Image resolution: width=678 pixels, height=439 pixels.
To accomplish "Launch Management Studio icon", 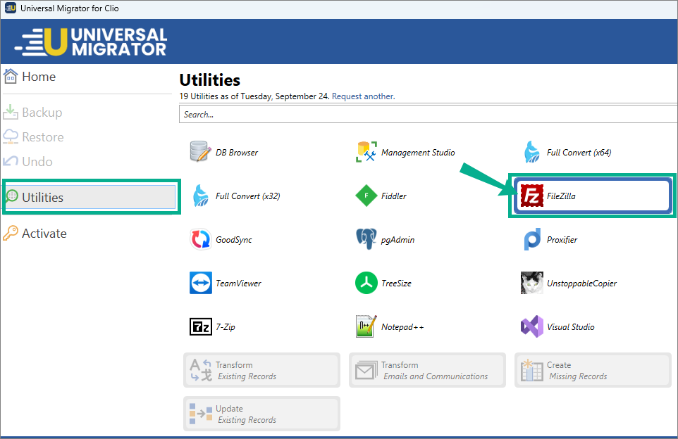I will point(366,152).
